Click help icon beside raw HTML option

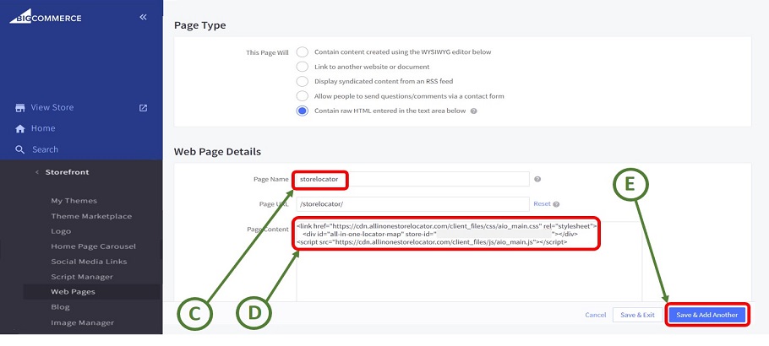[x=474, y=111]
